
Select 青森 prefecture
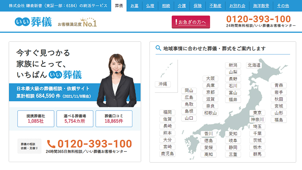pos(279,85)
